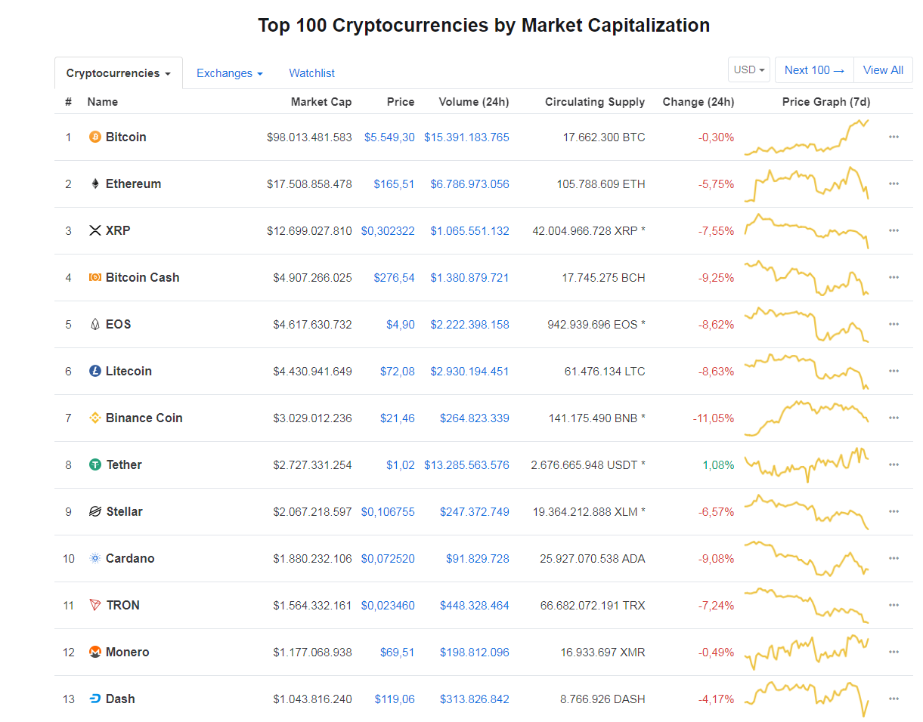
Task: Select the EOS icon
Action: point(94,324)
